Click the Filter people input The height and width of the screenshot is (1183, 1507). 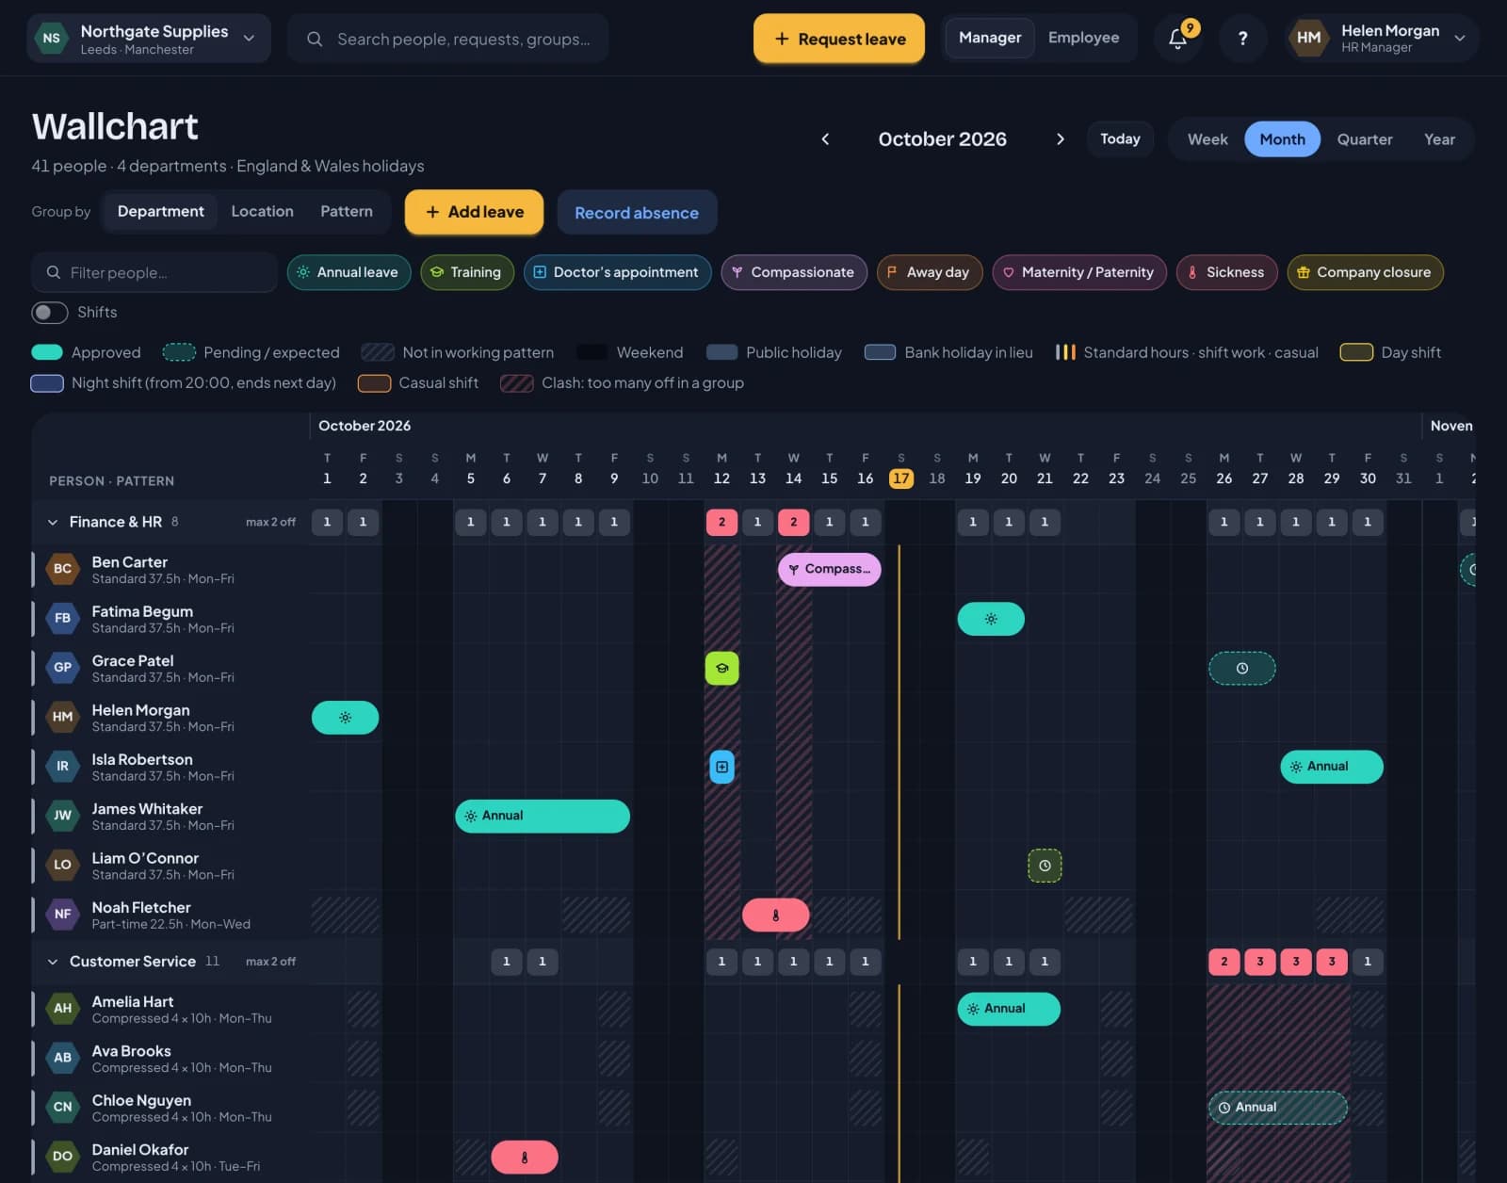(x=154, y=272)
